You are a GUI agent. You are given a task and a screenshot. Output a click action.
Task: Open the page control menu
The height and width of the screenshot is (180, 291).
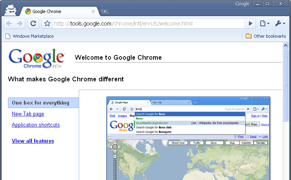[x=265, y=24]
